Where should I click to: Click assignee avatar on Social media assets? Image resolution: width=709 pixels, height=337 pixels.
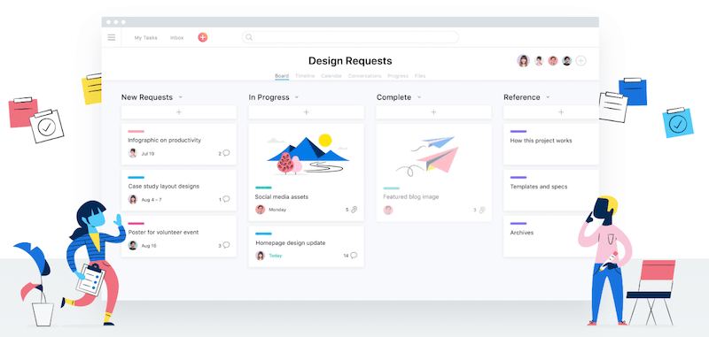click(260, 210)
